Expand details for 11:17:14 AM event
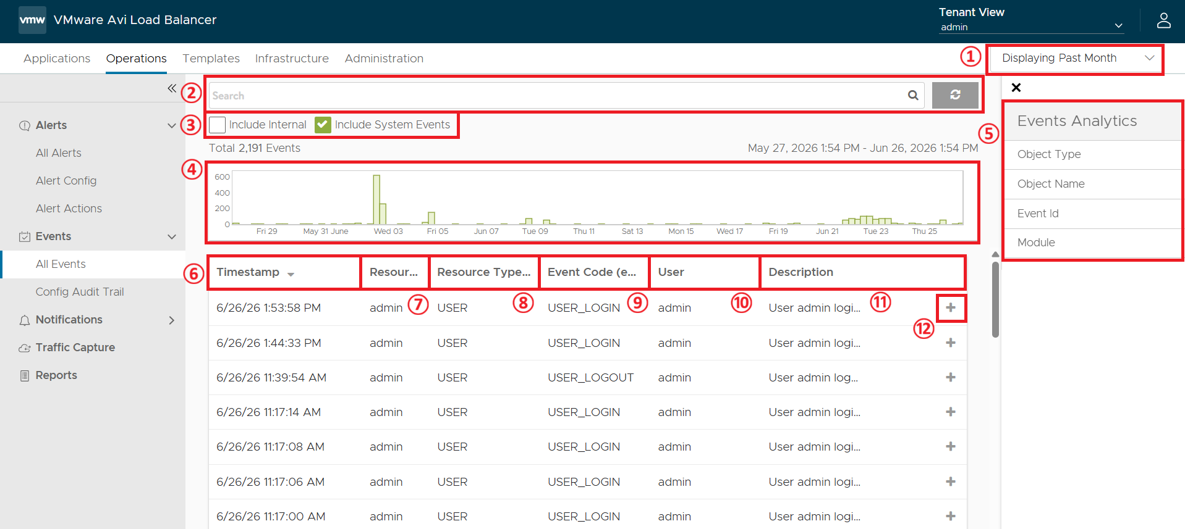Screen dimensions: 1185x529 point(951,412)
